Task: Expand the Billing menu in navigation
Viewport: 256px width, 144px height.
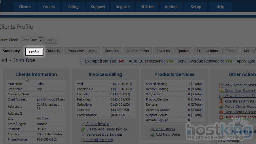Action: [x=73, y=7]
